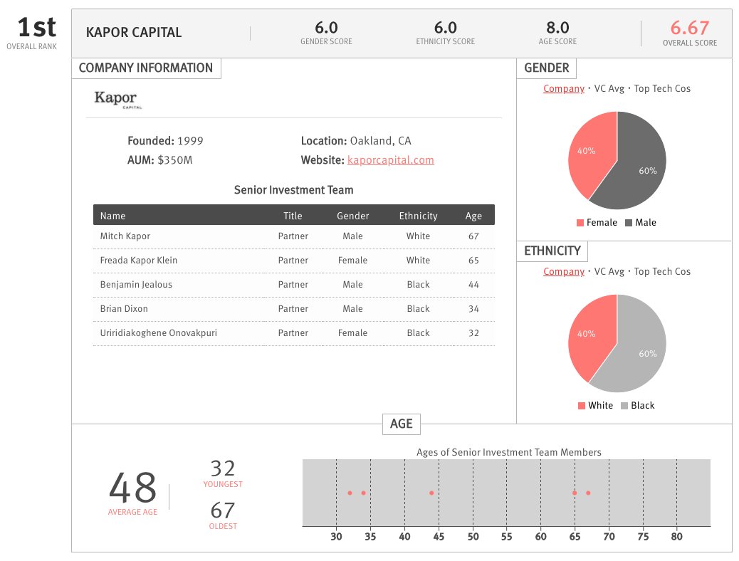Image resolution: width=739 pixels, height=561 pixels.
Task: Click the KAPOR CAPITAL header title
Action: coord(134,33)
